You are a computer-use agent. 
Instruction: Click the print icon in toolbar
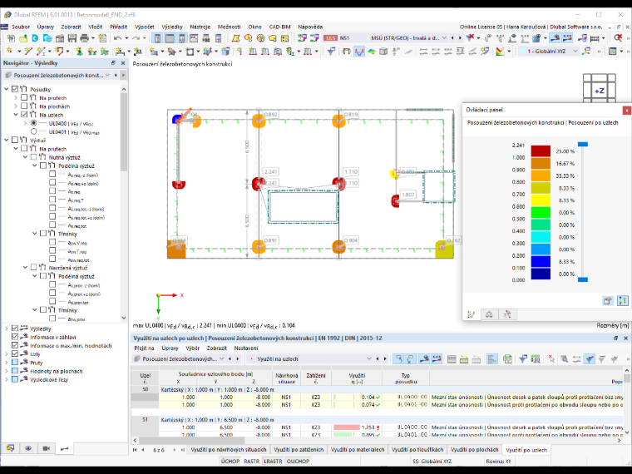pyautogui.click(x=84, y=38)
